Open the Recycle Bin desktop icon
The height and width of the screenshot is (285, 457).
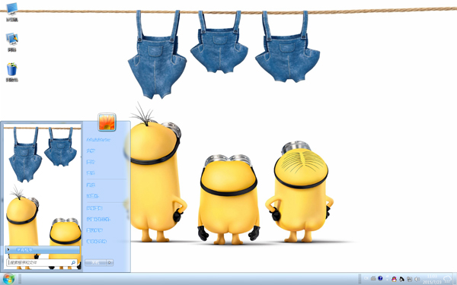click(x=12, y=72)
